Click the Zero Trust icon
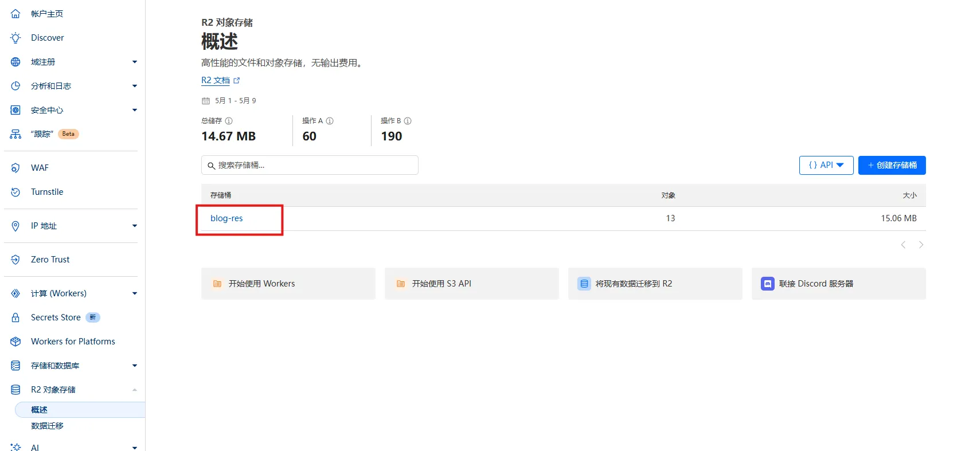This screenshot has height=451, width=973. click(15, 260)
